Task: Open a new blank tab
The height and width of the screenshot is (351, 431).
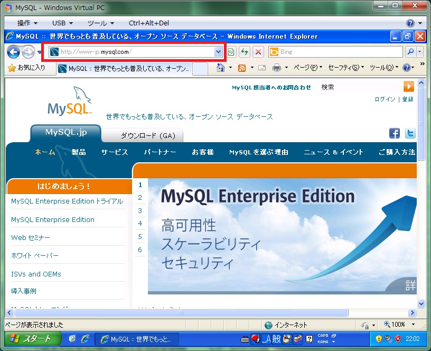Action: pos(200,69)
